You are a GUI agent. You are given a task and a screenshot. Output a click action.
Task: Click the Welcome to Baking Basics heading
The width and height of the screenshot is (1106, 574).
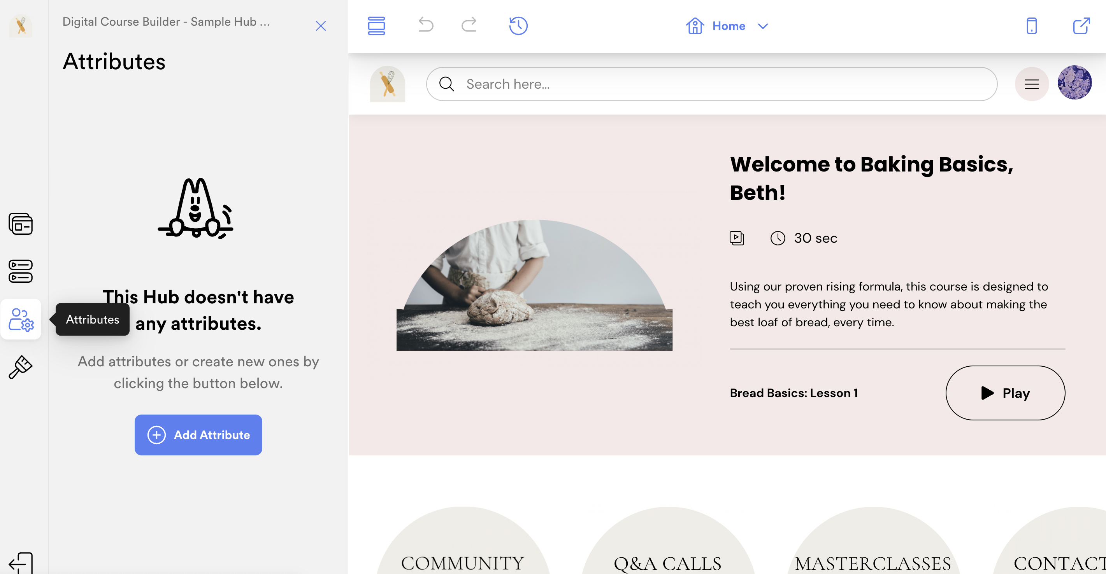871,178
